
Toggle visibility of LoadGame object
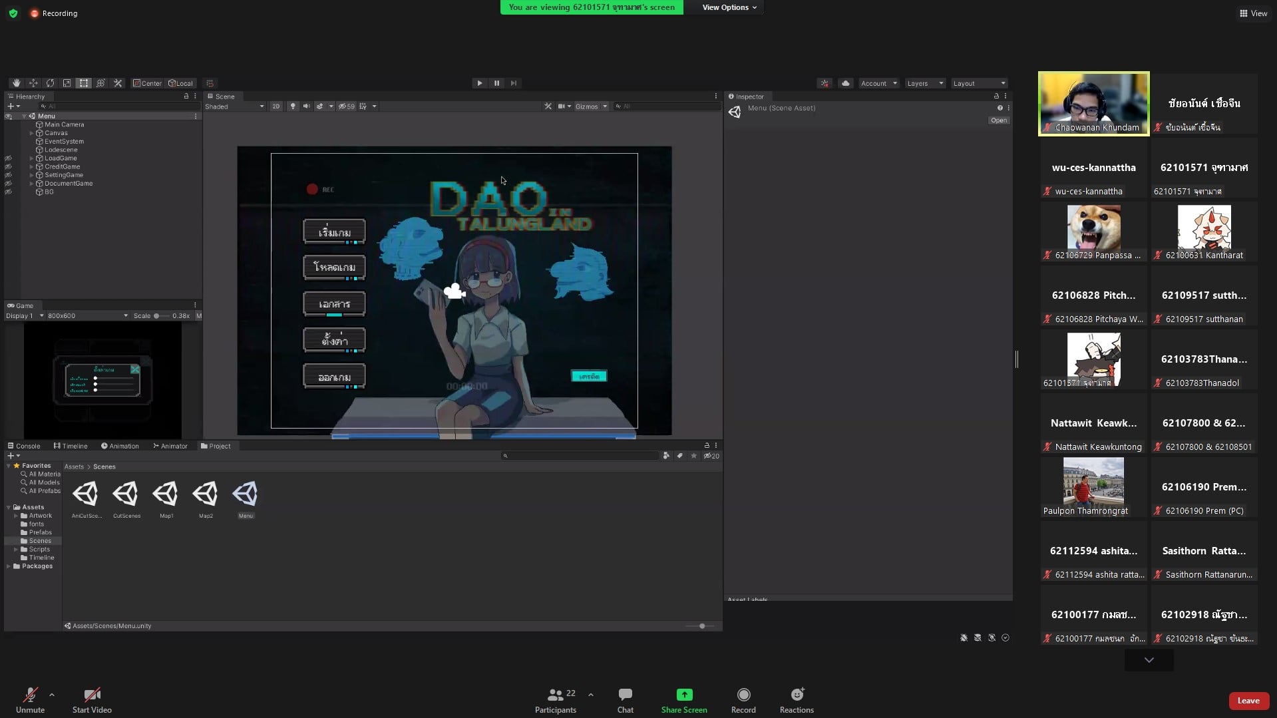click(9, 158)
